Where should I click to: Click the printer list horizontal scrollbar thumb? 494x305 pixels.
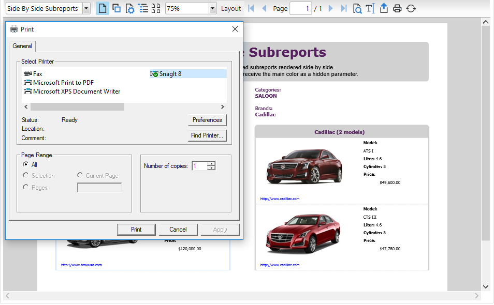click(x=77, y=107)
